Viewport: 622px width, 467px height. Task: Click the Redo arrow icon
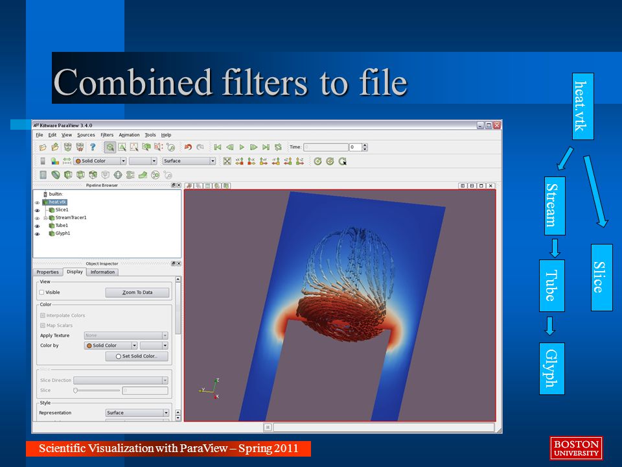[200, 147]
